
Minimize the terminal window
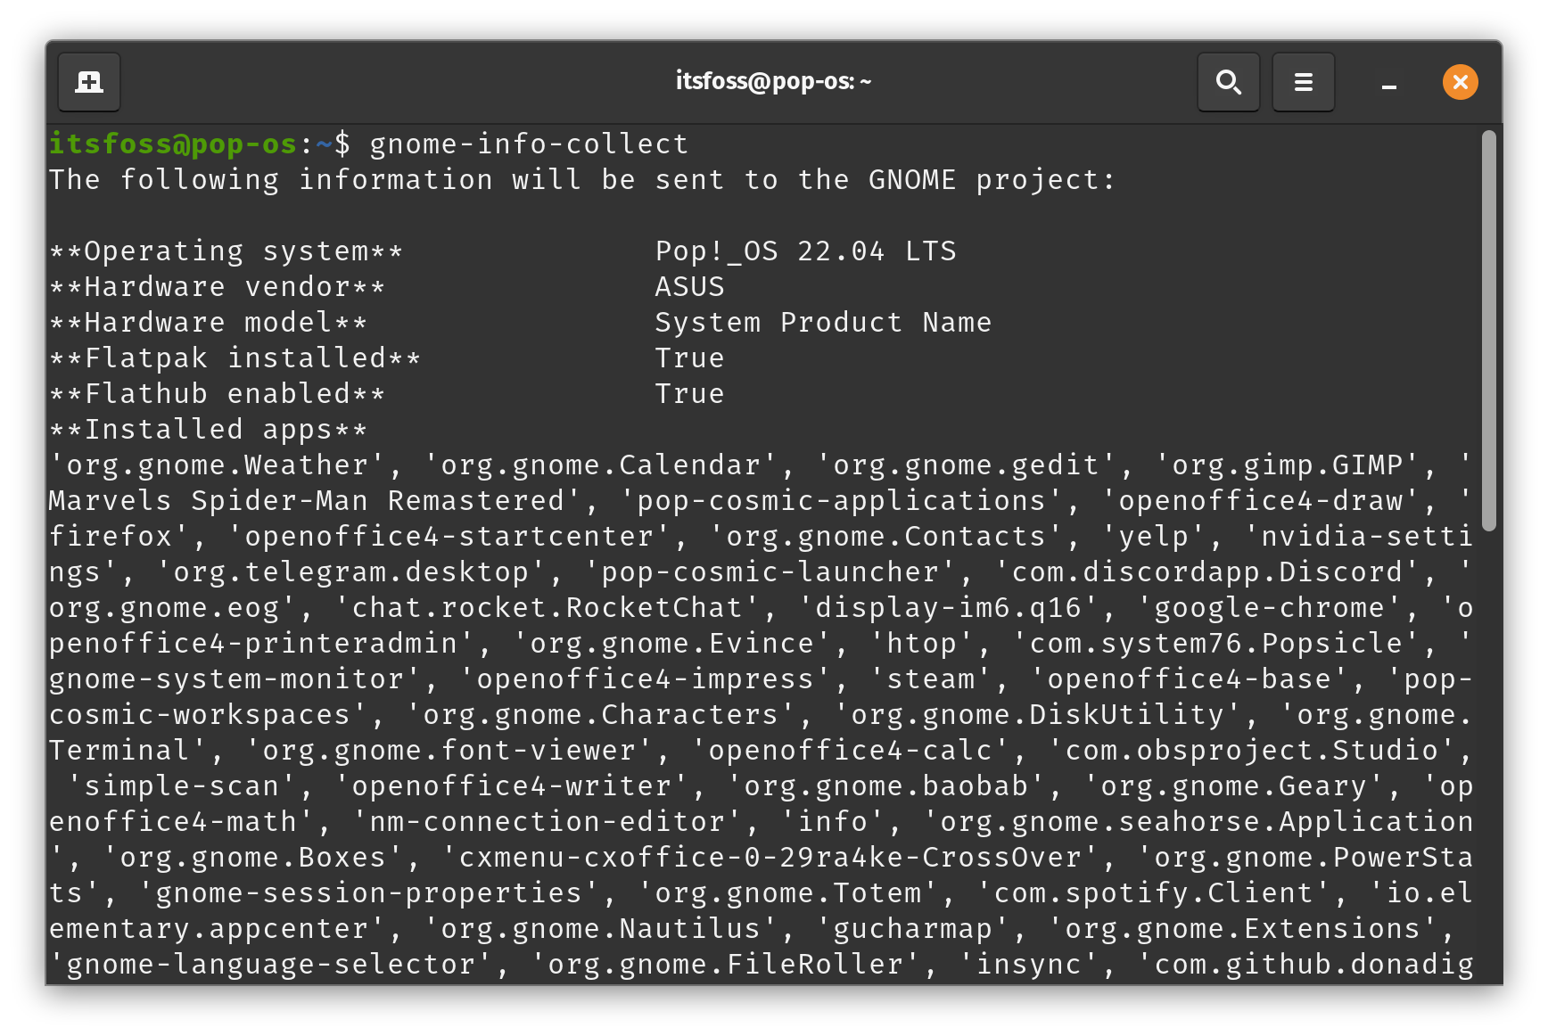(1388, 86)
